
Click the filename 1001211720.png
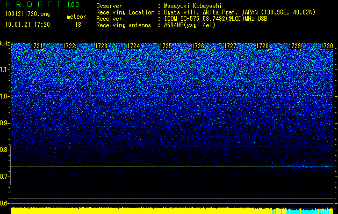click(x=28, y=14)
